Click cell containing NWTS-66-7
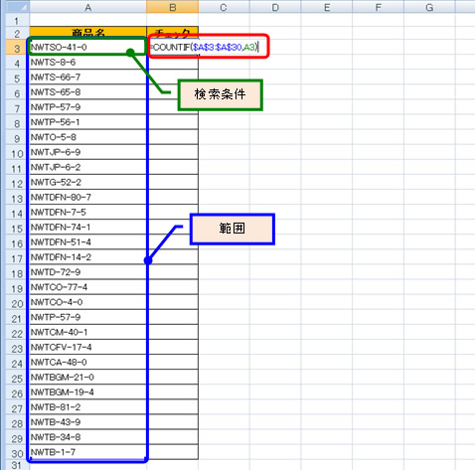Screen dimensions: 475x470 (x=87, y=77)
